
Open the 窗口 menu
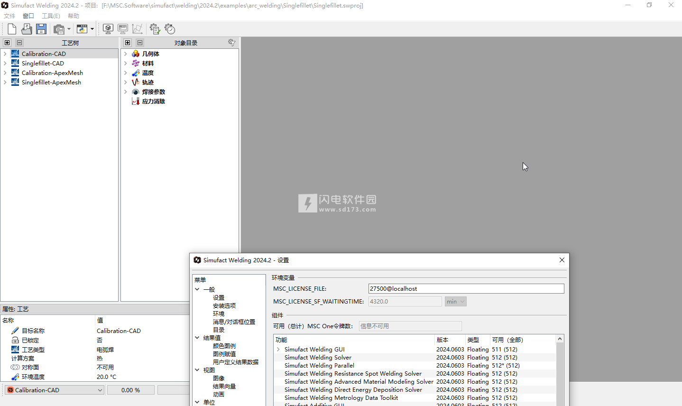click(x=28, y=16)
